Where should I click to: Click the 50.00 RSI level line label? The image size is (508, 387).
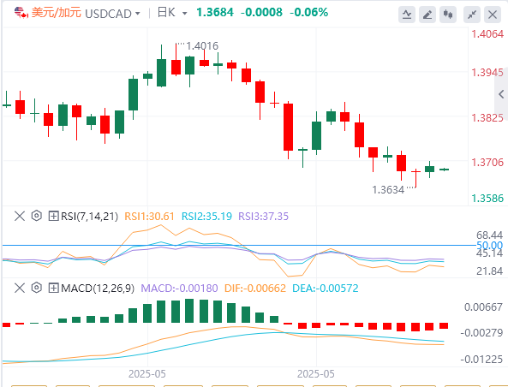(x=489, y=245)
